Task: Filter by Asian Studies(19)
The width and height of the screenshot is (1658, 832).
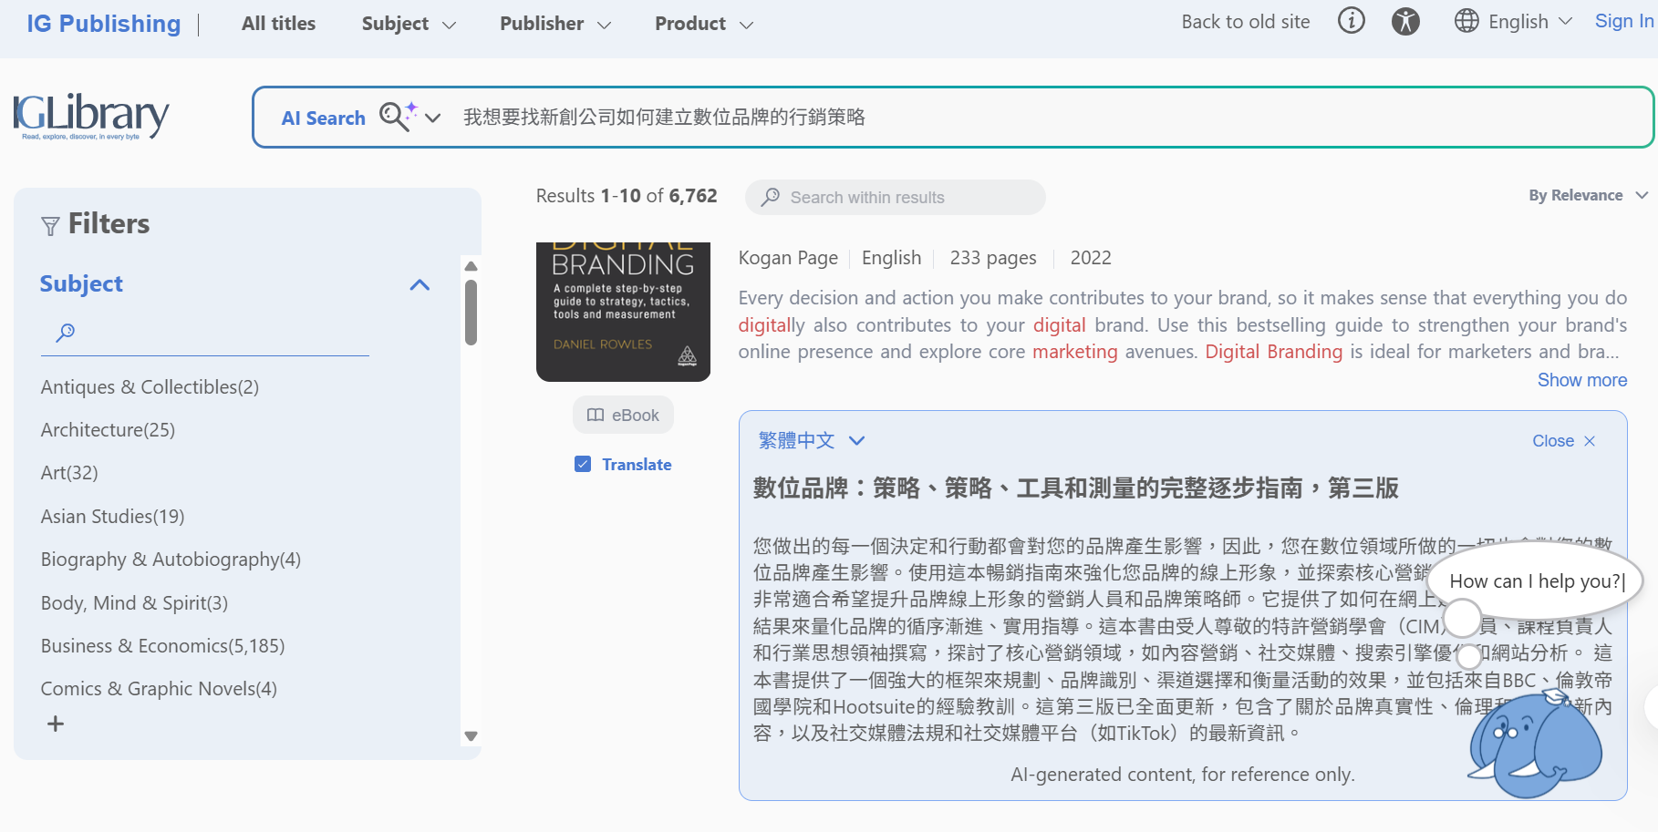Action: pos(112,517)
